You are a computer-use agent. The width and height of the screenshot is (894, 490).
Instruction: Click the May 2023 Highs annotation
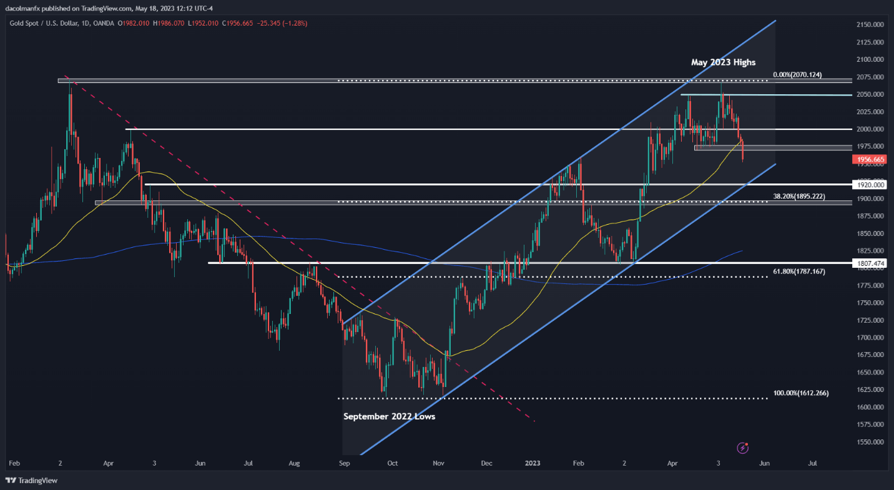tap(723, 62)
